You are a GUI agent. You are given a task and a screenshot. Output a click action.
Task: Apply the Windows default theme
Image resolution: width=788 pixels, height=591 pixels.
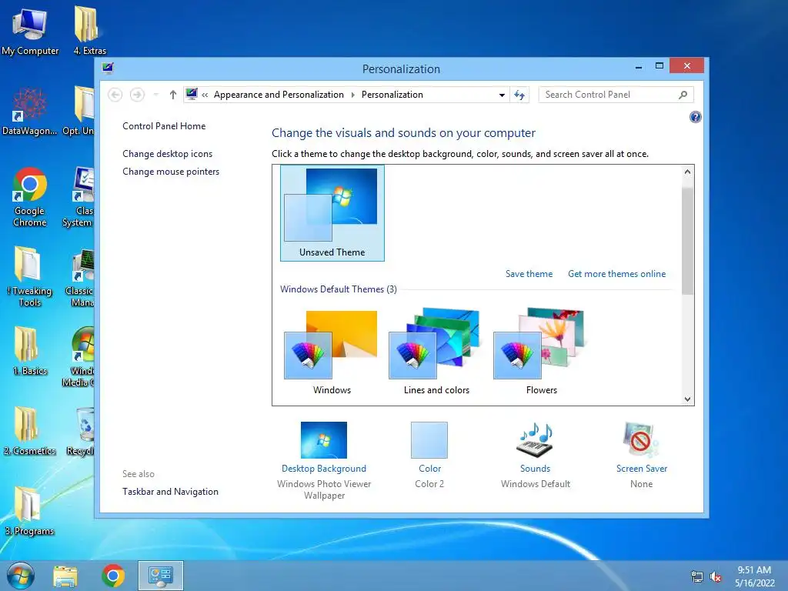coord(332,352)
